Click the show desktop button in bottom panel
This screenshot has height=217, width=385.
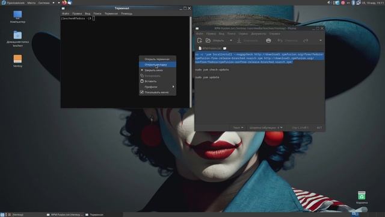click(x=2, y=215)
